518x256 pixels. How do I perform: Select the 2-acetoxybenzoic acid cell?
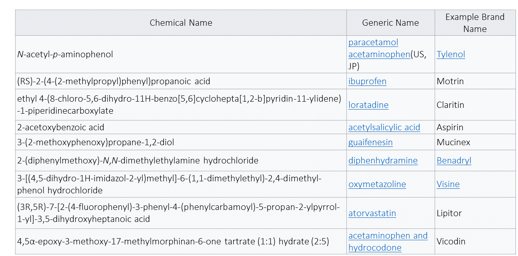(61, 127)
